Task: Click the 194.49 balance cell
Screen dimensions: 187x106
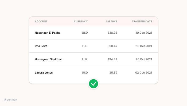Action: (112, 59)
